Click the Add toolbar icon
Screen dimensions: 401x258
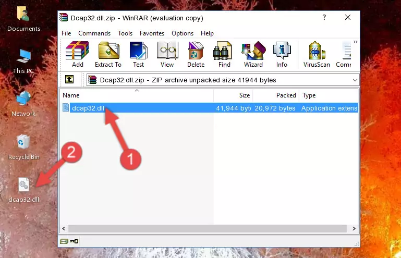[x=77, y=54]
